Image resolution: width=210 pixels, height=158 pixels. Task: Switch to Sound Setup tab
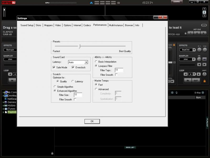pyautogui.click(x=27, y=25)
